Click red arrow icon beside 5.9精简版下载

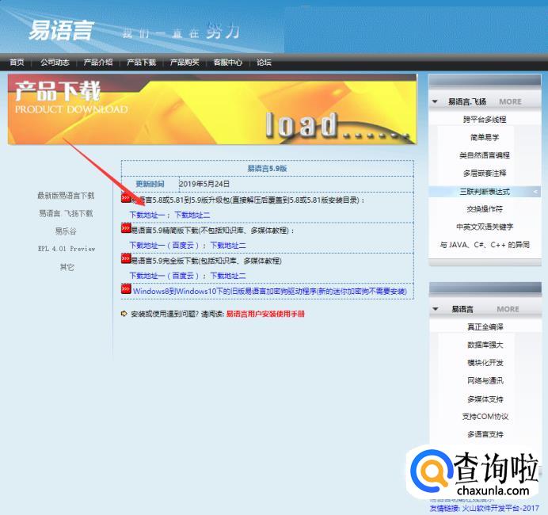pos(126,228)
